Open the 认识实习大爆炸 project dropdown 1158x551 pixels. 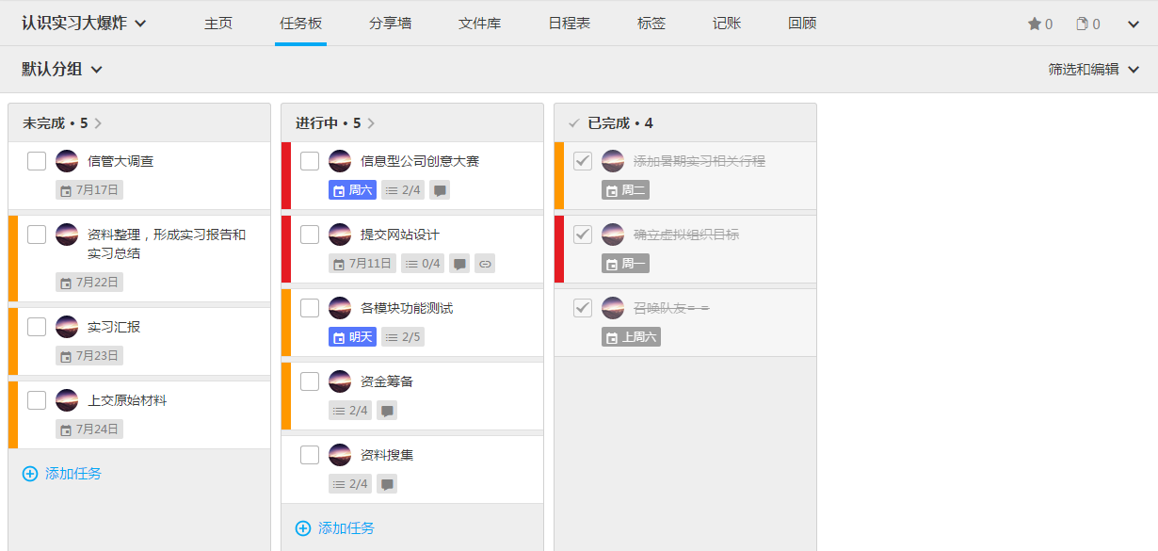[85, 24]
